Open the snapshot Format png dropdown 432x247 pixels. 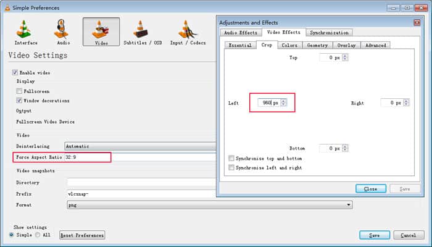click(210, 205)
